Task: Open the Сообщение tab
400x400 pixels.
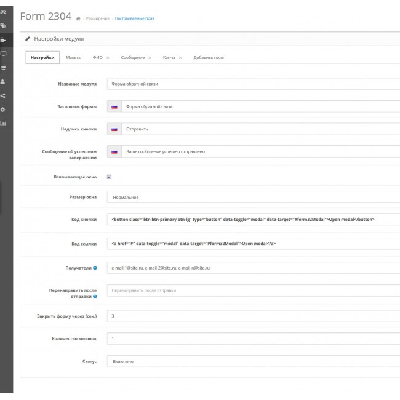Action: tap(132, 57)
